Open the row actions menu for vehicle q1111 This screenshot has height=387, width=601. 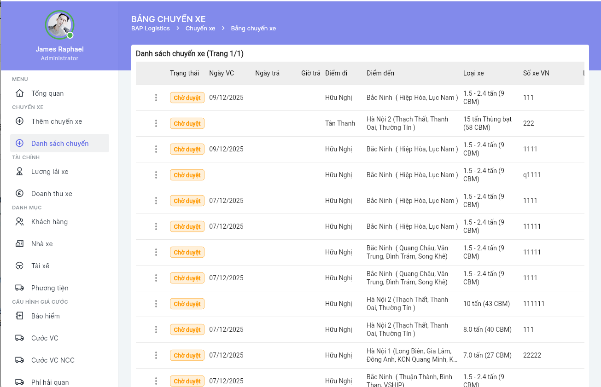[x=156, y=175]
